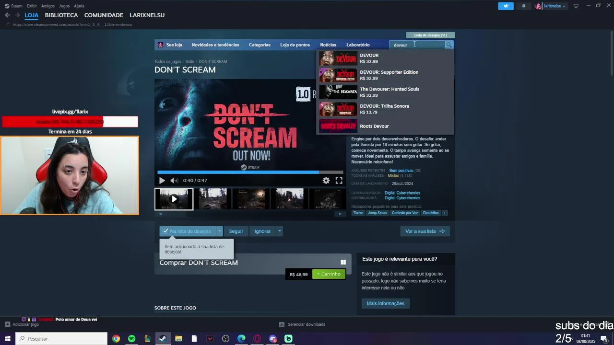Play the DON'T SCREAM trailer
Image resolution: width=614 pixels, height=345 pixels.
162,181
